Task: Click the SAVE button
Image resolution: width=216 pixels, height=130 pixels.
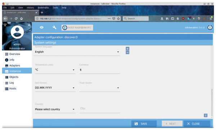Action: (x=144, y=124)
